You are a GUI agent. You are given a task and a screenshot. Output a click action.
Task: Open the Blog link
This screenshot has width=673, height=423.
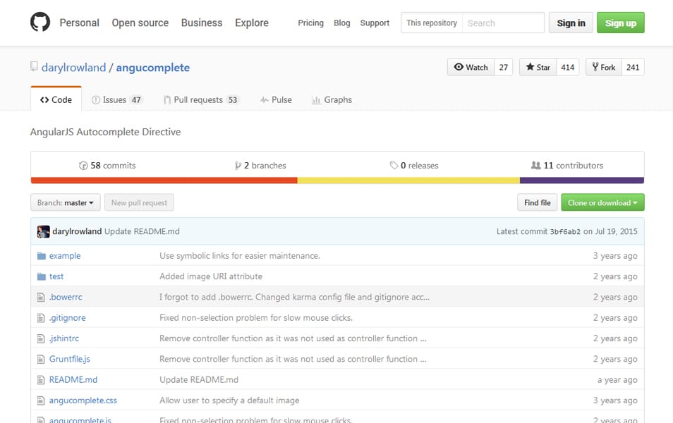point(342,23)
